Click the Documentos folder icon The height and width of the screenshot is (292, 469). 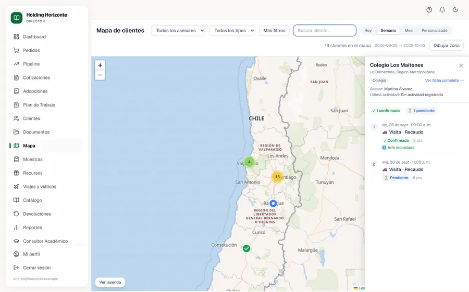coord(16,132)
